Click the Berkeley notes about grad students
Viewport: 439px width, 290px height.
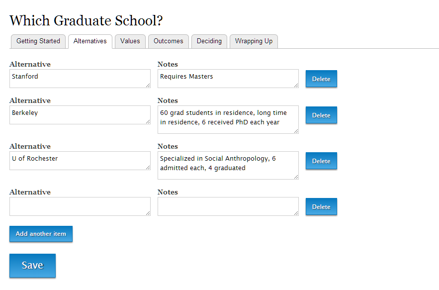228,120
